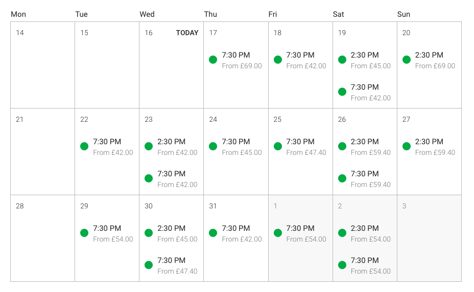The height and width of the screenshot is (292, 474).
Task: Click the date cell marked TODAY
Action: point(172,65)
